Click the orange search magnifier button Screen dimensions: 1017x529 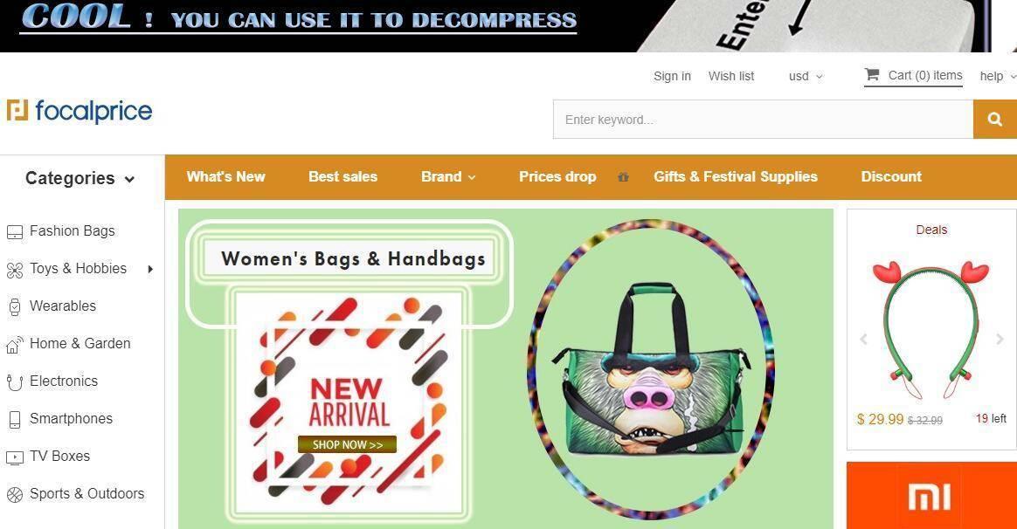click(995, 120)
